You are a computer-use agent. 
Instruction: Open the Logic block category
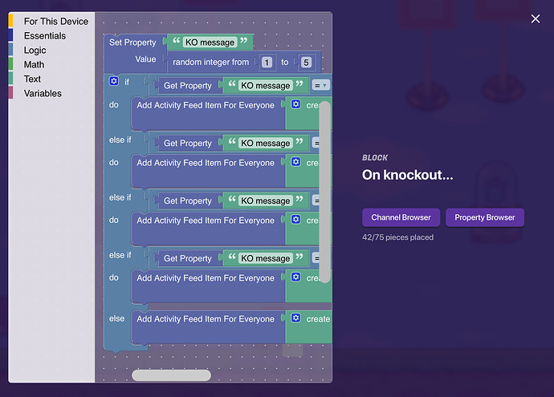35,51
